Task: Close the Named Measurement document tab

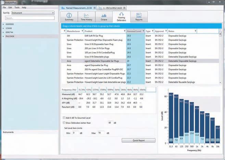Action: point(95,8)
